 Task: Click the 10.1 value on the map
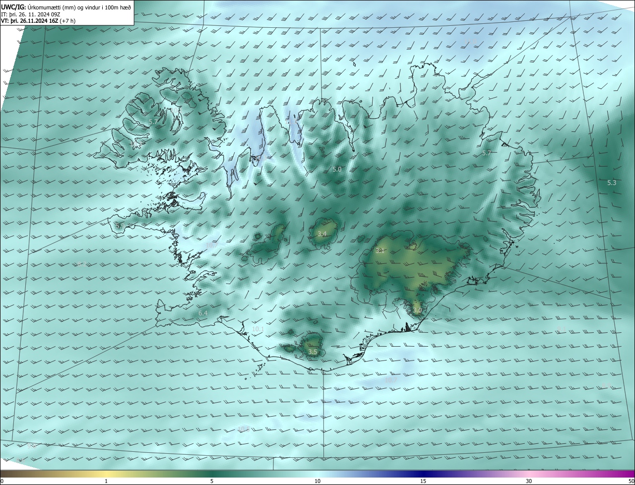coord(258,329)
